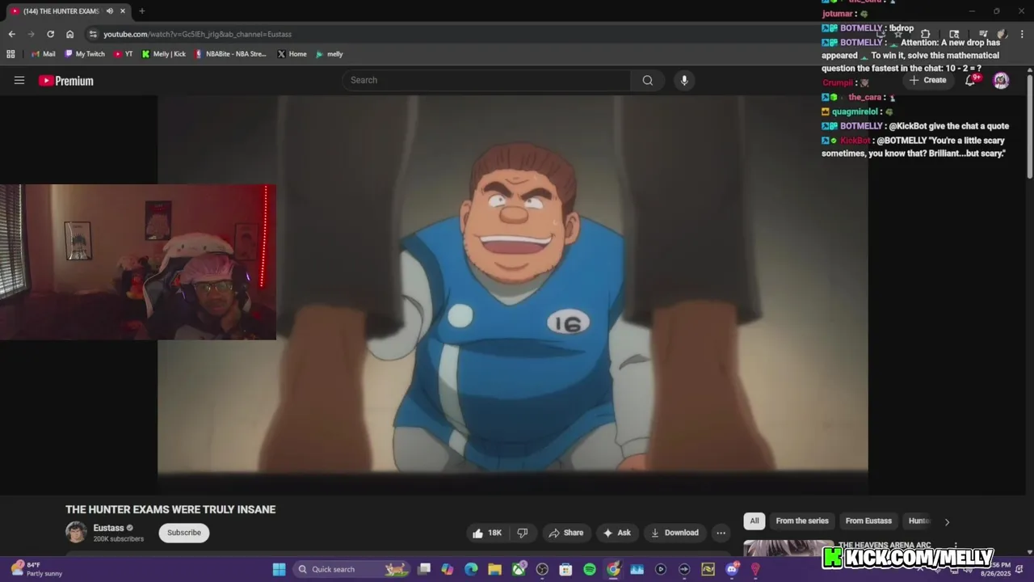The image size is (1034, 582).
Task: Download the video
Action: tap(675, 533)
